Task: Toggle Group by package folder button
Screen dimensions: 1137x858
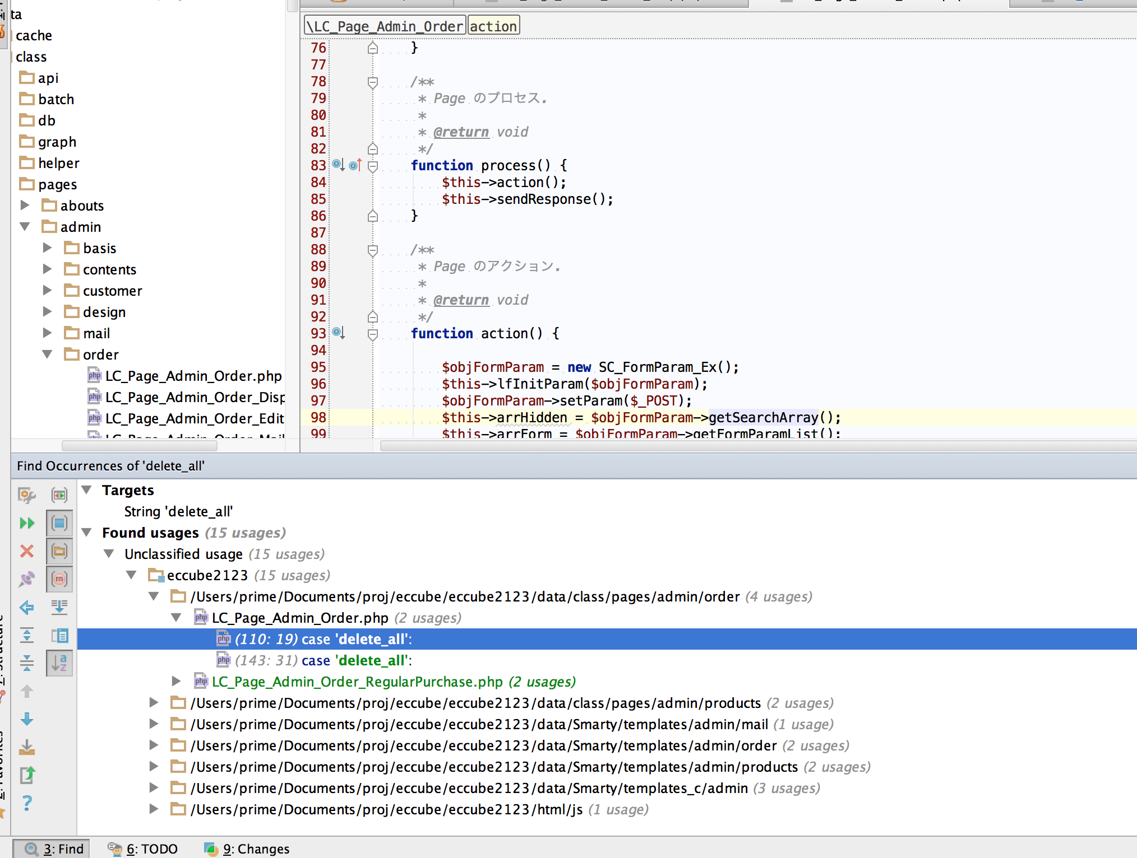Action: pos(59,551)
